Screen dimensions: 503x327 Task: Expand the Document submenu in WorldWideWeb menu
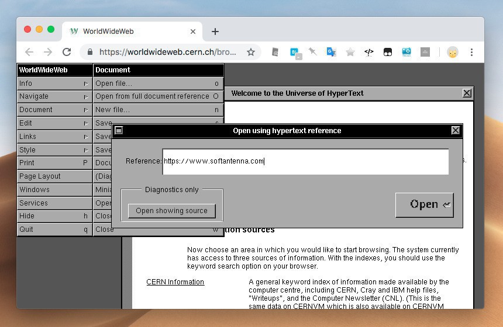(x=55, y=110)
